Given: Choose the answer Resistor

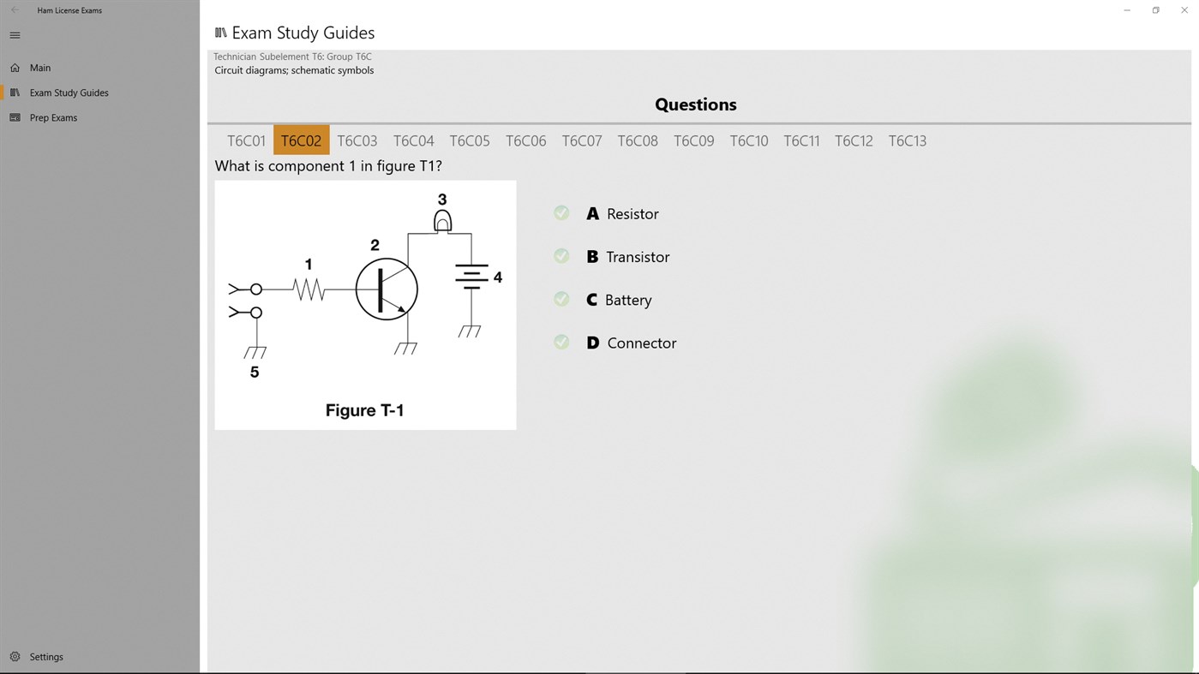Looking at the screenshot, I should [632, 213].
